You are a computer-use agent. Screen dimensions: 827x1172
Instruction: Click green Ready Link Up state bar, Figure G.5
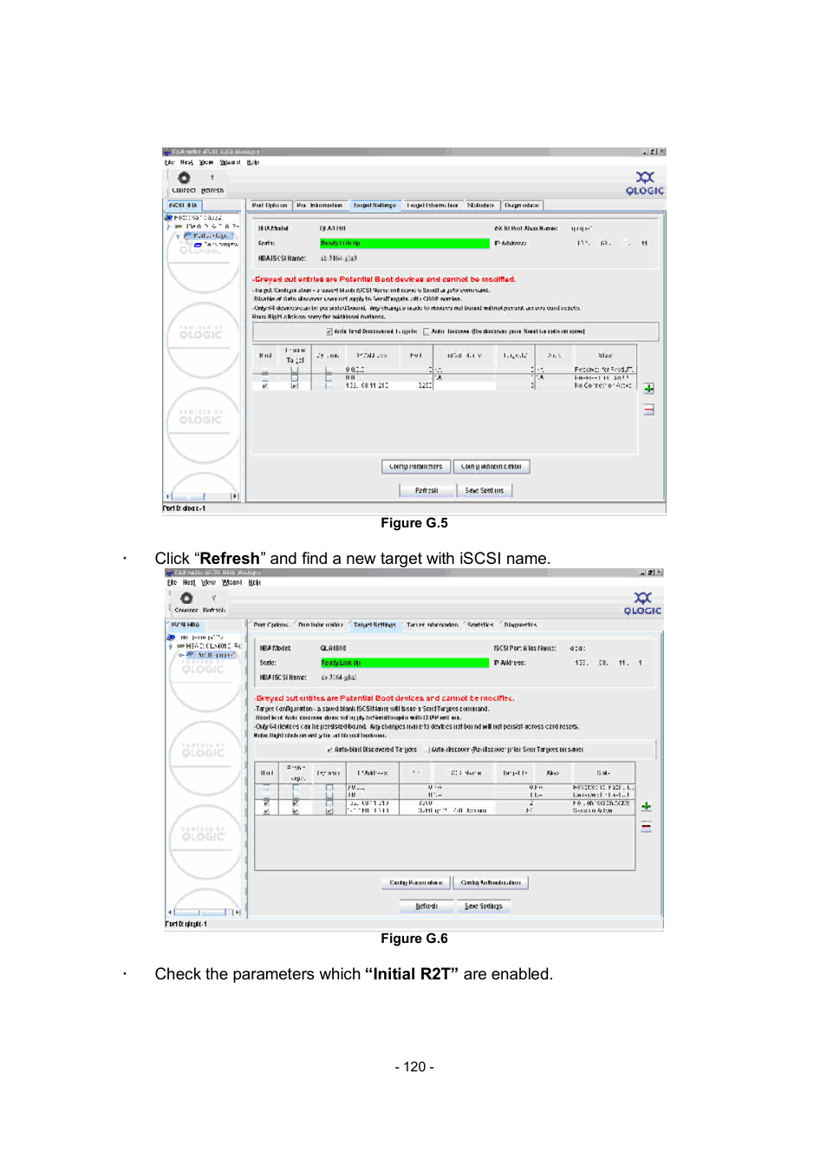click(x=405, y=244)
